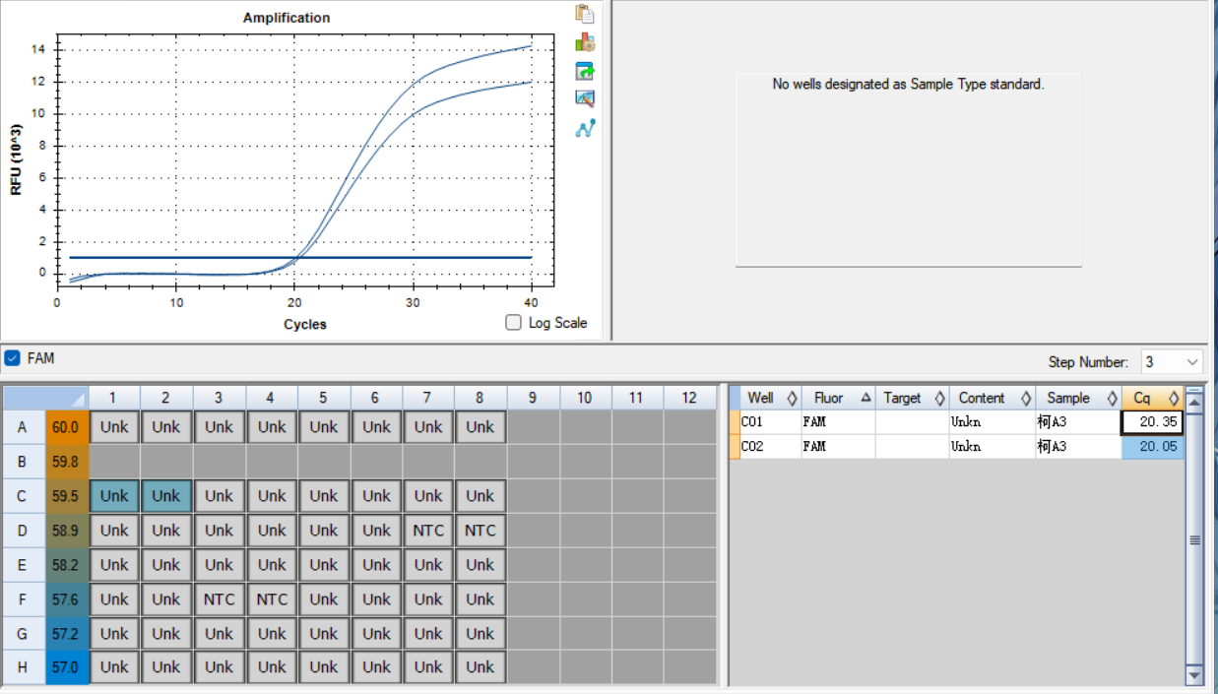Click the 57.0 gradient temperature cell

tap(67, 667)
